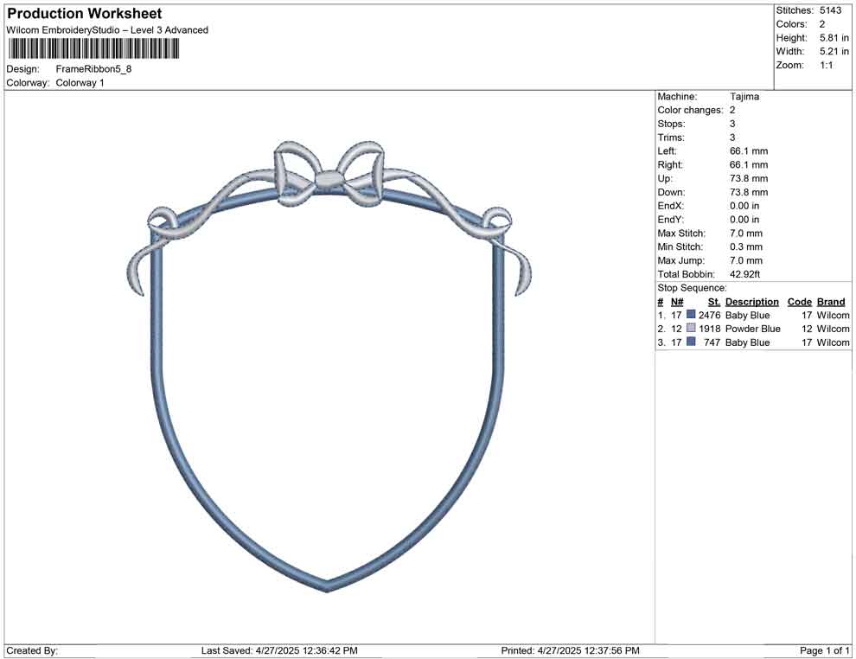The width and height of the screenshot is (856, 659).
Task: Click the 'Colors:' label in header
Action: point(791,24)
